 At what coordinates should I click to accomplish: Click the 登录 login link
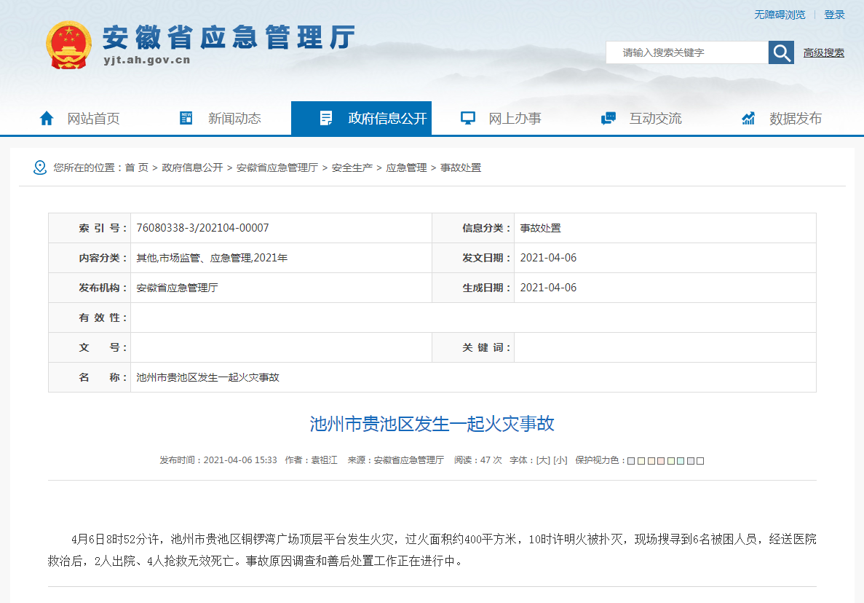tap(834, 15)
